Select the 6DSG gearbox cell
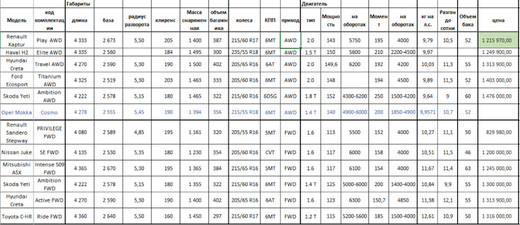This screenshot has width=520, height=225. pyautogui.click(x=270, y=96)
